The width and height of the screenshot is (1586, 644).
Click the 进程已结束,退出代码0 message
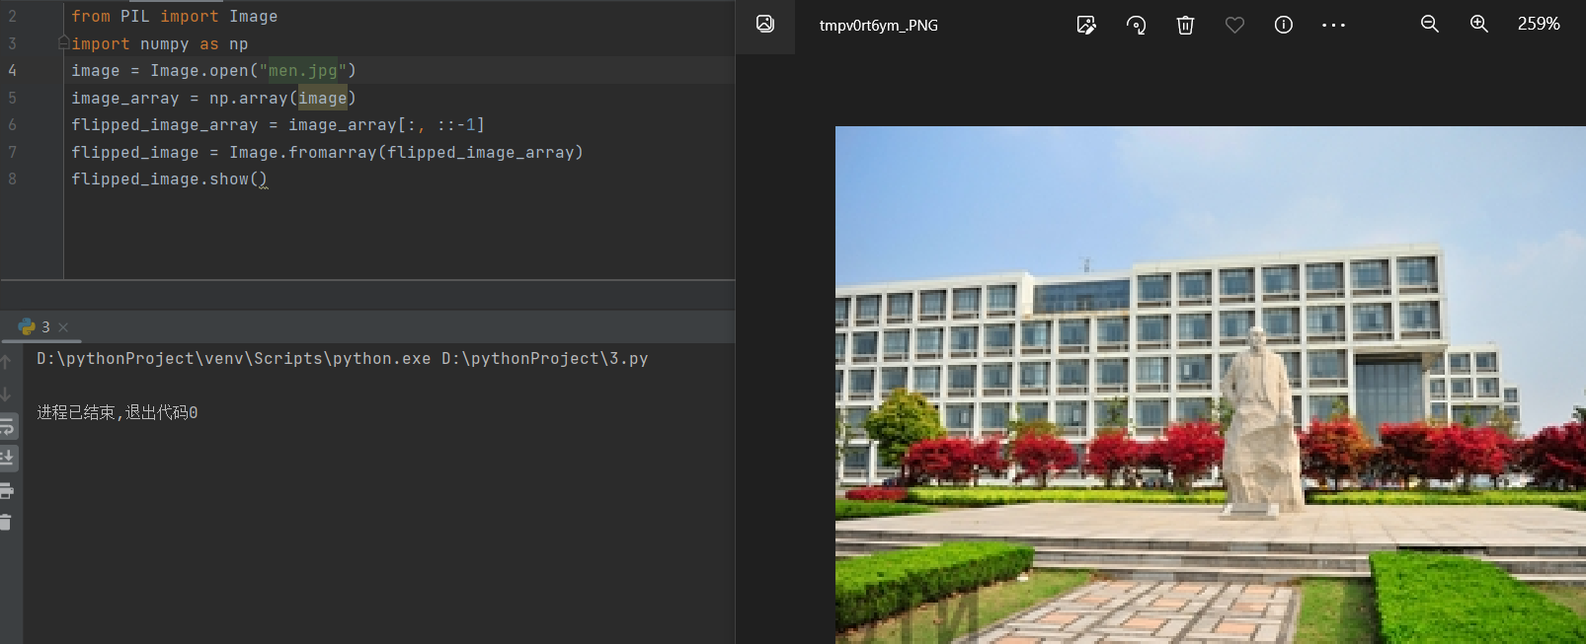118,412
